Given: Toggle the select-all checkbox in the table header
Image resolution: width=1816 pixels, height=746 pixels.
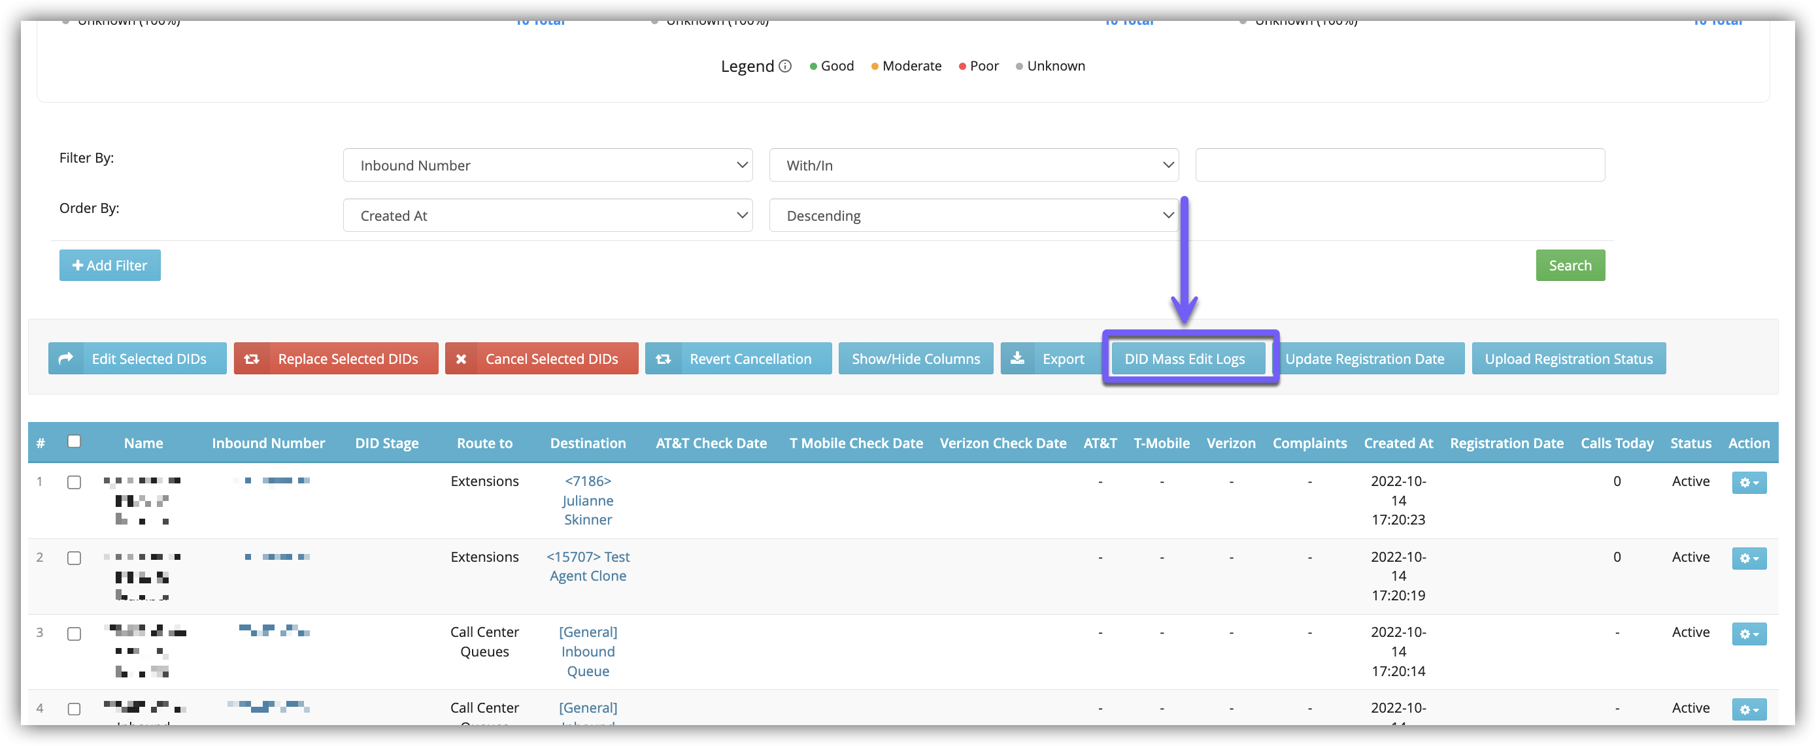Looking at the screenshot, I should point(74,442).
